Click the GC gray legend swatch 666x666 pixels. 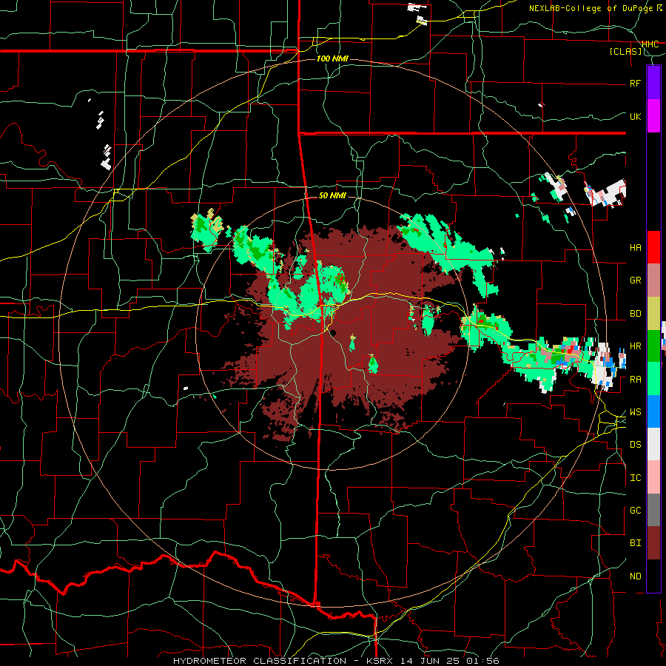point(653,510)
